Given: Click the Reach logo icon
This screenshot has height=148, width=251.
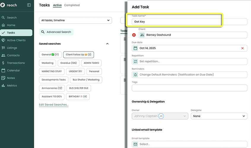Looking at the screenshot, I should [x=3, y=5].
